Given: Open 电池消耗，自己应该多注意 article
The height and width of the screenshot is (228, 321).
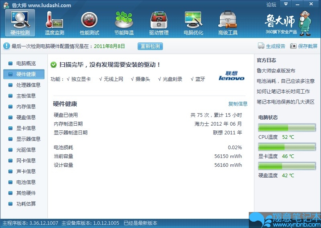Looking at the screenshot, I should pos(286,81).
